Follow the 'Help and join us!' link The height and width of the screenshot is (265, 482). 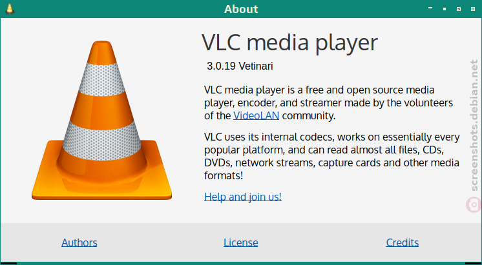243,197
